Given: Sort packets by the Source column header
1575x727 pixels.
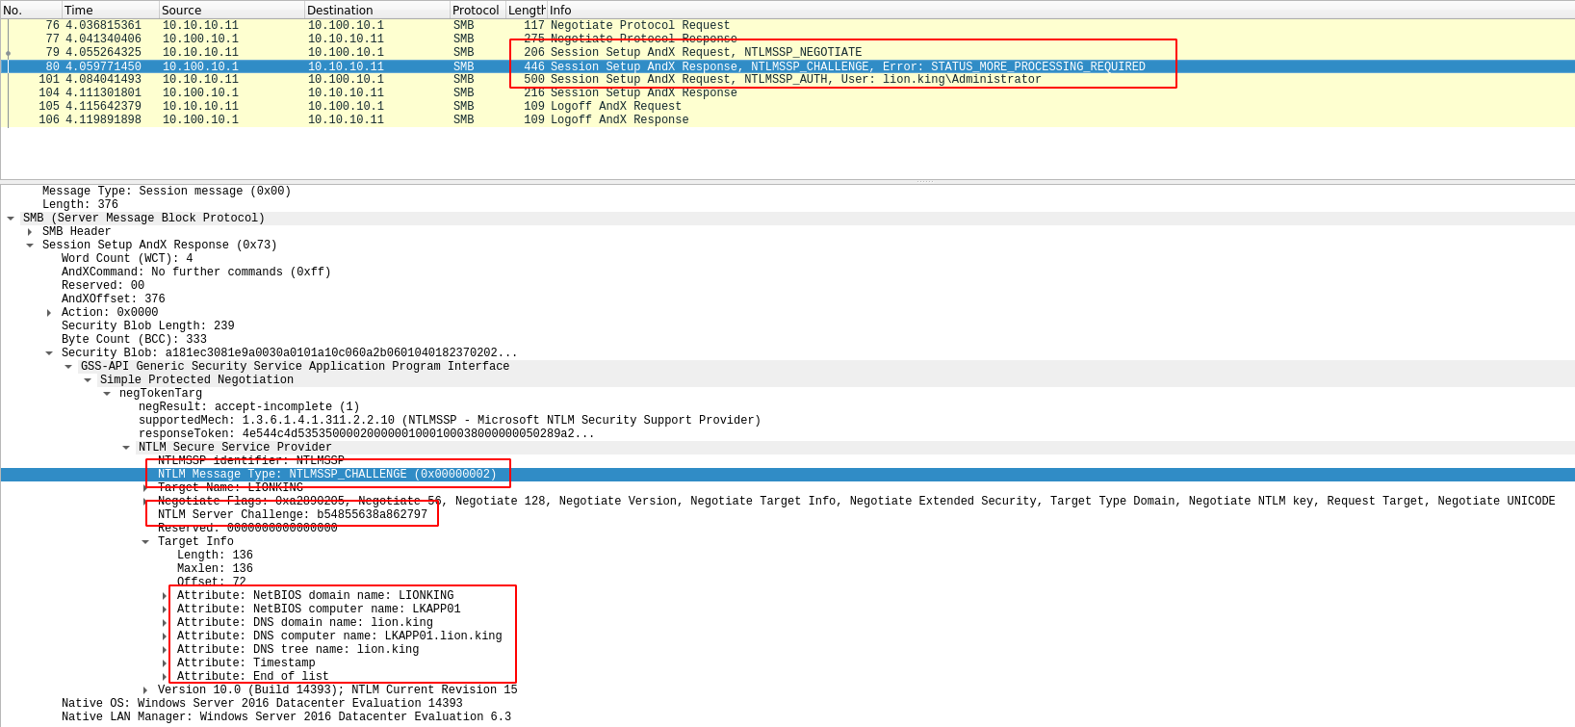Looking at the screenshot, I should [x=181, y=10].
